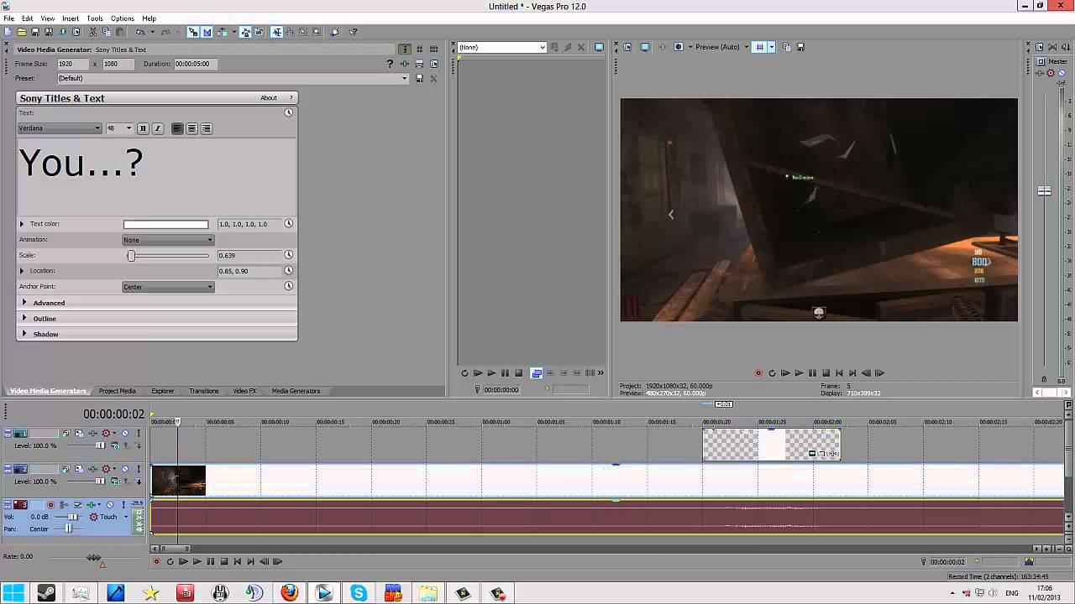Image resolution: width=1075 pixels, height=604 pixels.
Task: Open the font family Verdana dropdown
Action: pos(60,128)
